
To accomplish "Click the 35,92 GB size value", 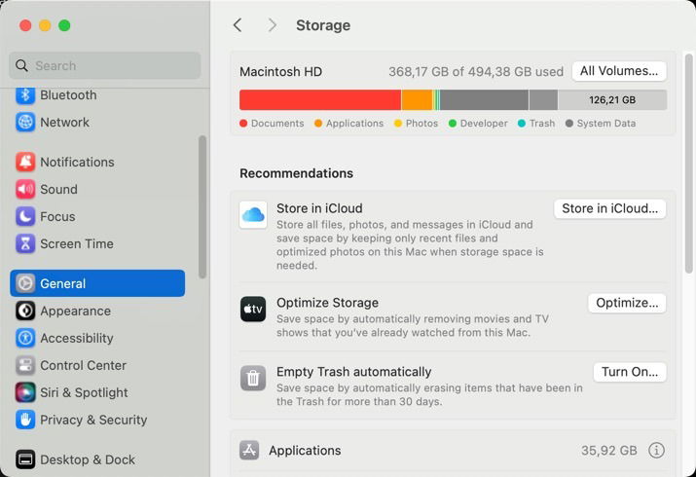I will click(609, 451).
